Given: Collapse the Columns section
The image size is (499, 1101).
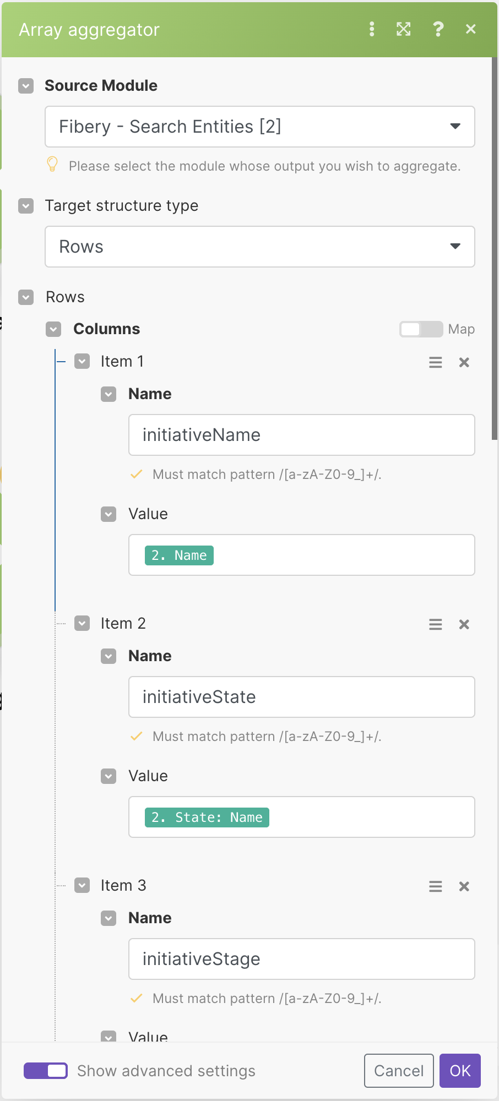Looking at the screenshot, I should [x=53, y=329].
